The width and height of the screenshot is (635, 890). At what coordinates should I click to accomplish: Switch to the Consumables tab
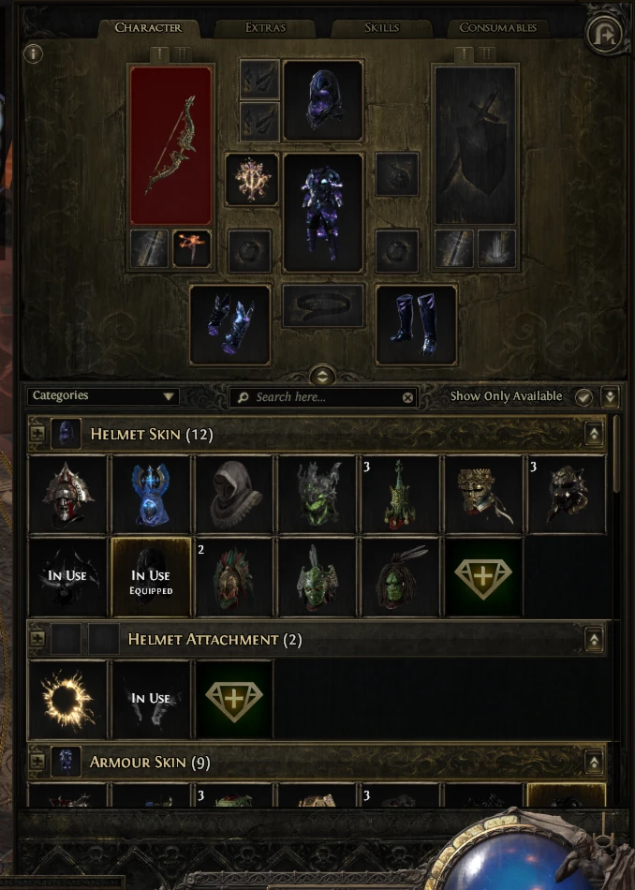(497, 27)
